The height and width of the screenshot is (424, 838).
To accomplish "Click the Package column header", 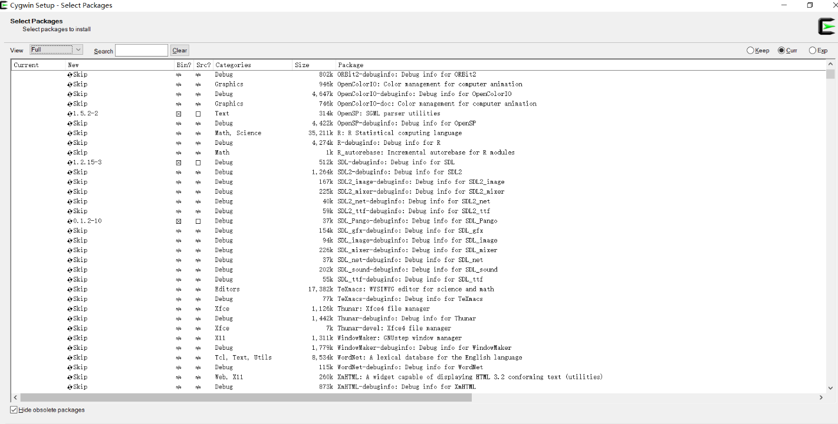I will click(581, 65).
